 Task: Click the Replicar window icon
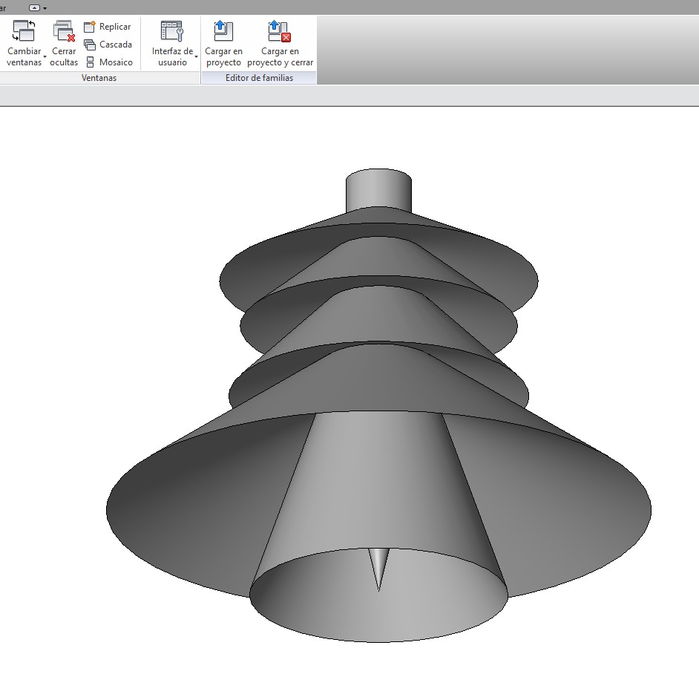click(x=90, y=27)
